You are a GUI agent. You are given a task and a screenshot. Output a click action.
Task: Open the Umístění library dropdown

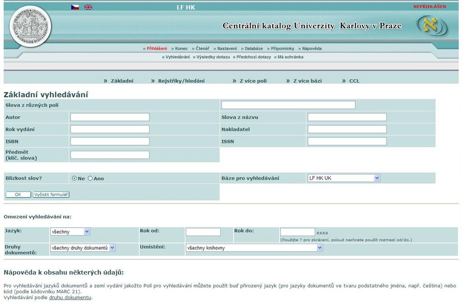(254, 248)
